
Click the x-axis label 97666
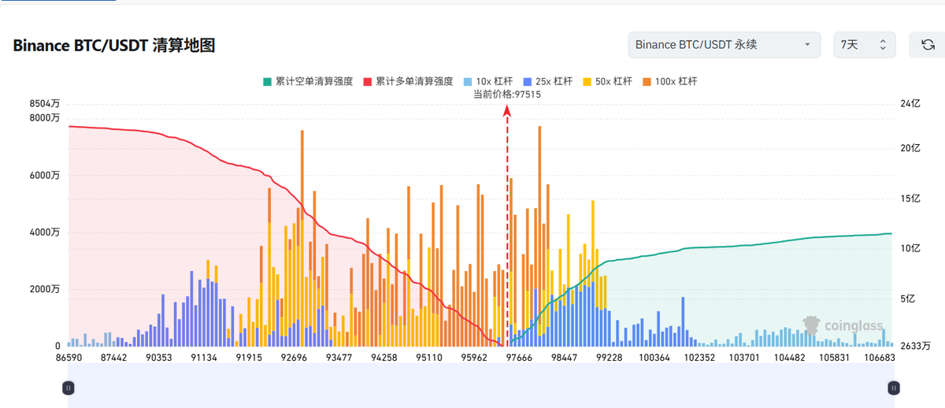pyautogui.click(x=519, y=357)
